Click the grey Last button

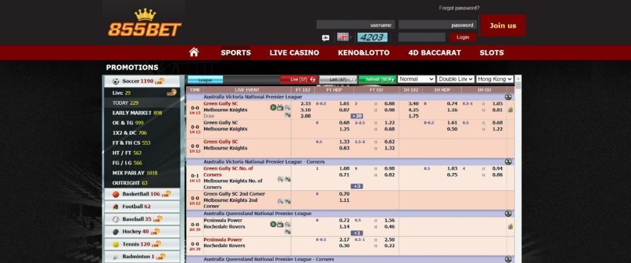[x=338, y=79]
